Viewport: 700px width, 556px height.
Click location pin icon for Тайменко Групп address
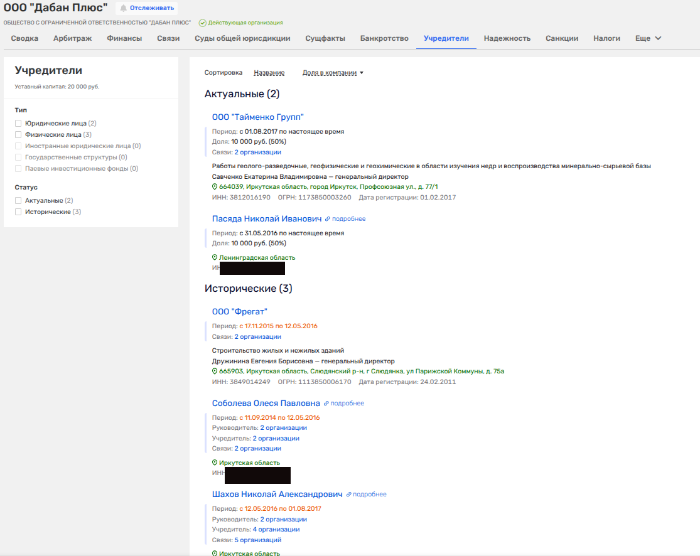215,187
